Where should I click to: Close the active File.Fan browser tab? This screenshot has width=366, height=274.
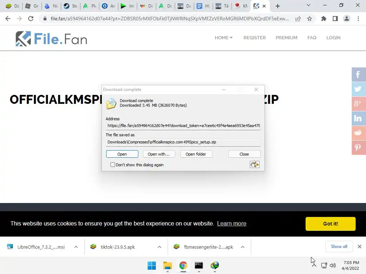click(x=264, y=6)
